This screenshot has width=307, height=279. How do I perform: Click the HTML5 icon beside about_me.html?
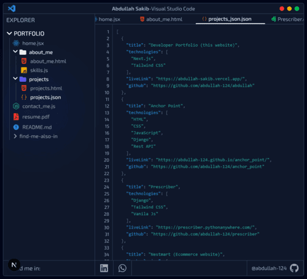click(24, 61)
